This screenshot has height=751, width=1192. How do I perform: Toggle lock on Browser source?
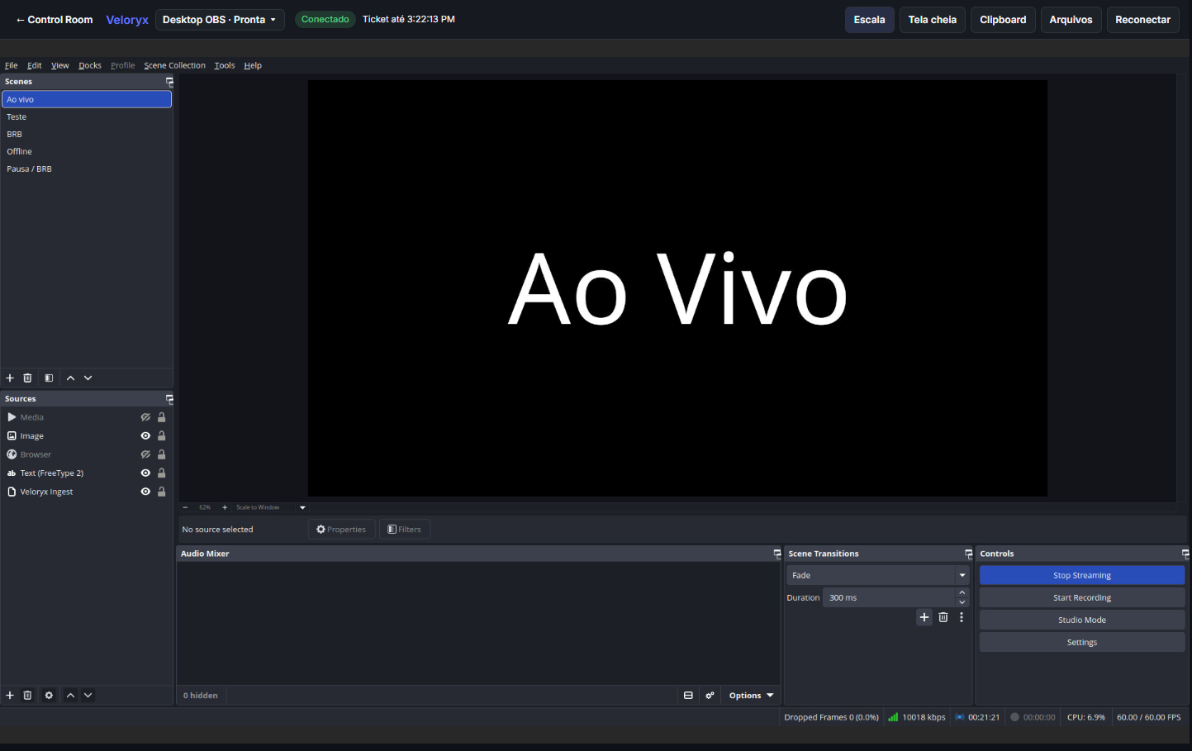[x=162, y=454]
